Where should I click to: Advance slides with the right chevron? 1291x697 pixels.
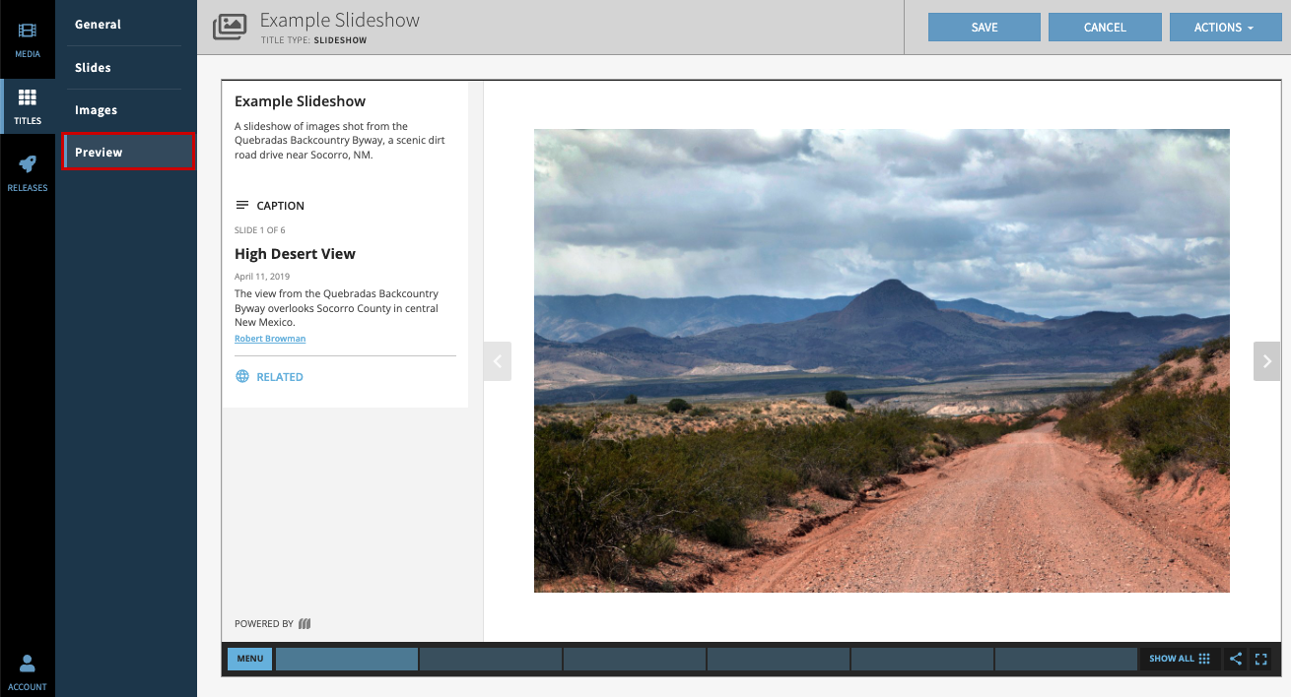click(x=1266, y=361)
